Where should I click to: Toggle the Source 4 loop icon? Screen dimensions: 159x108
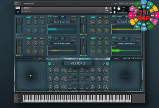[114, 37]
